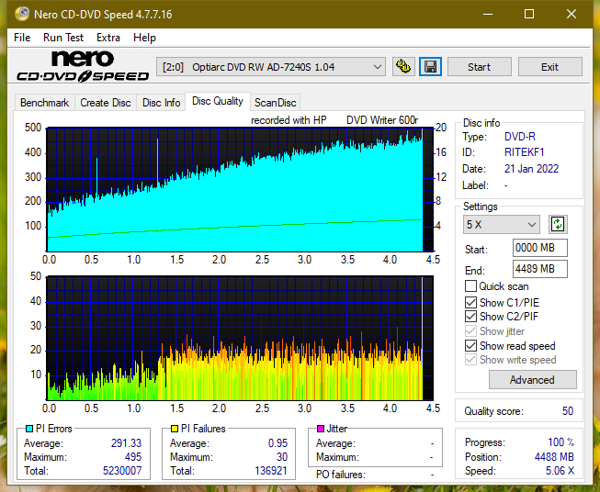The width and height of the screenshot is (600, 492).
Task: Click PI Errors total 5230007
Action: click(x=122, y=471)
